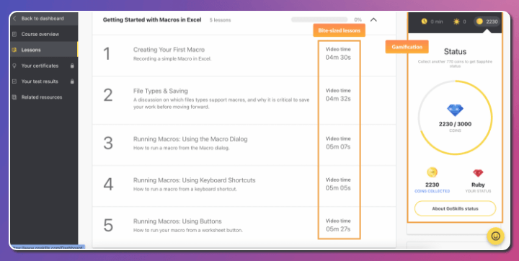Click the clock icon showing 0 min
The width and height of the screenshot is (519, 261).
[425, 22]
